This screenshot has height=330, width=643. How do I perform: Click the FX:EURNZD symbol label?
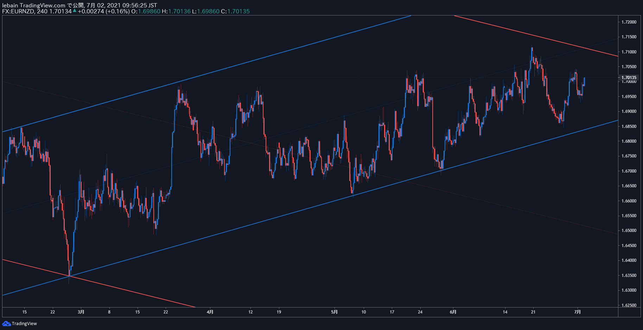18,11
